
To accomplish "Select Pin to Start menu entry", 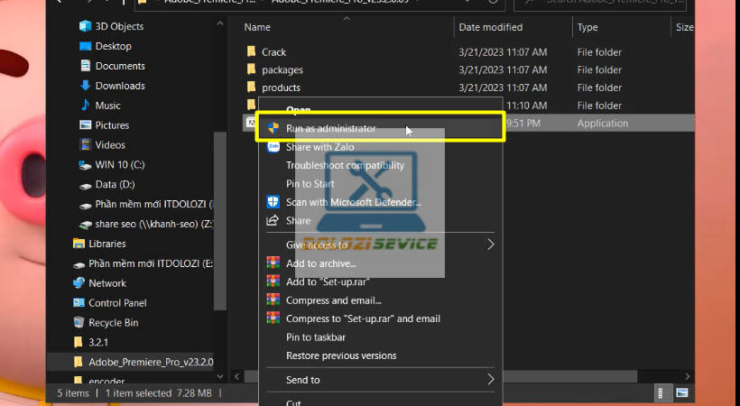I will pyautogui.click(x=310, y=184).
